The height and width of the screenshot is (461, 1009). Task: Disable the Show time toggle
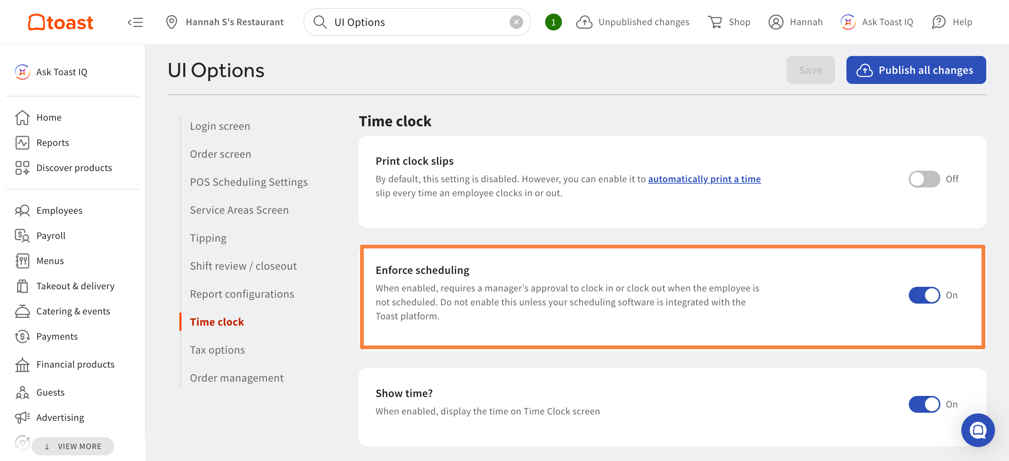(924, 404)
